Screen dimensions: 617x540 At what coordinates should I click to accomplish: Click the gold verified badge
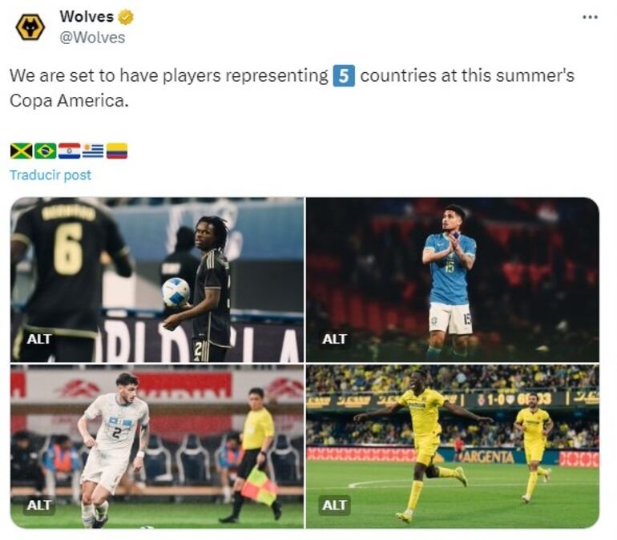click(126, 18)
